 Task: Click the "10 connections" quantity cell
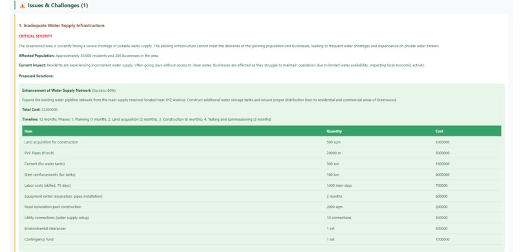coord(339,218)
